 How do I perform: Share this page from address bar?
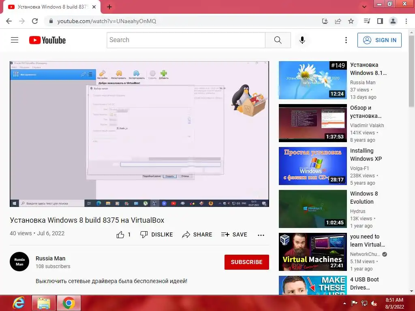(338, 21)
